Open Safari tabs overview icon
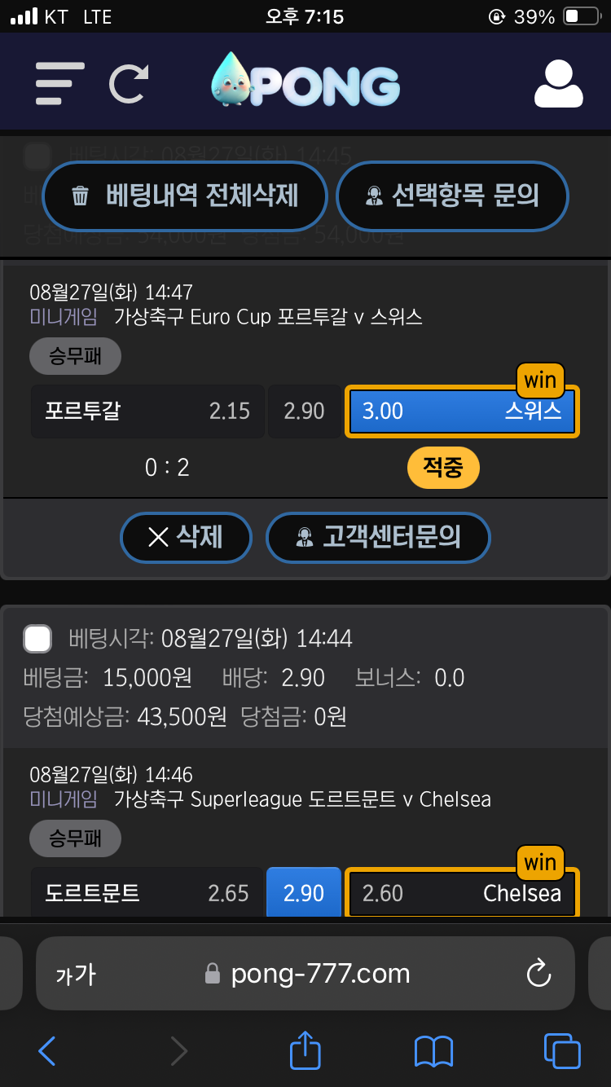This screenshot has height=1087, width=611. click(562, 1051)
